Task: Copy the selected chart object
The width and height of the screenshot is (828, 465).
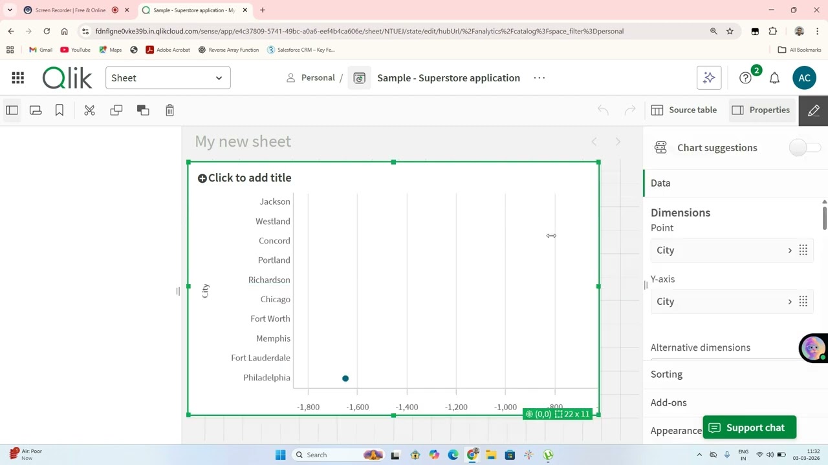Action: (116, 110)
